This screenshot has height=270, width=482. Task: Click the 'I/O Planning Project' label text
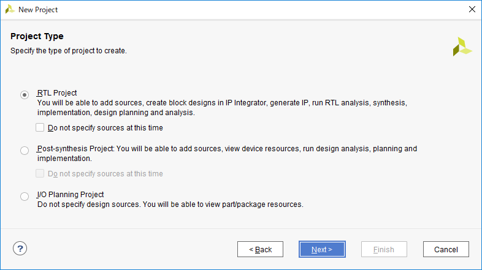70,195
